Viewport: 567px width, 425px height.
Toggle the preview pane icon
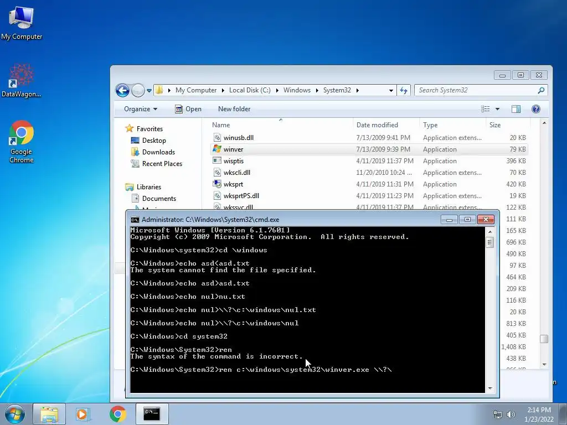(516, 109)
